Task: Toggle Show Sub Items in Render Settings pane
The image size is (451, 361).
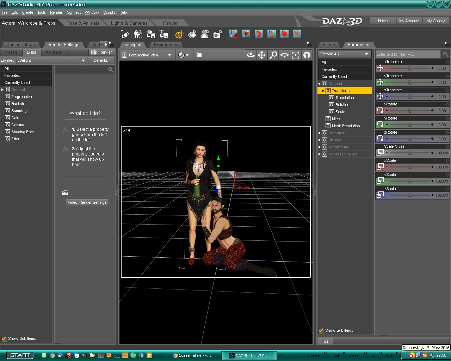Action: pos(4,338)
